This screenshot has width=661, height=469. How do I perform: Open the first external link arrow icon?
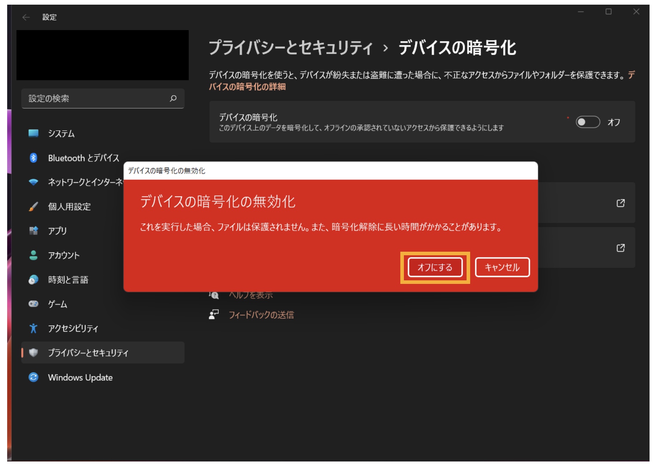(x=621, y=203)
